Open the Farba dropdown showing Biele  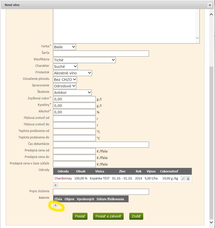click(64, 47)
